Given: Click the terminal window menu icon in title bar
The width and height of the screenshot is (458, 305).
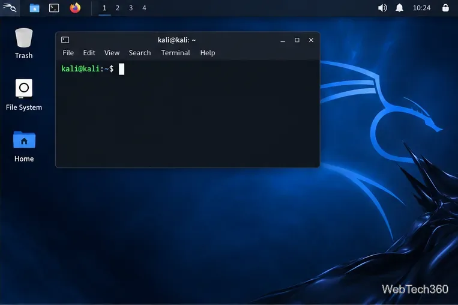Looking at the screenshot, I should (x=65, y=40).
